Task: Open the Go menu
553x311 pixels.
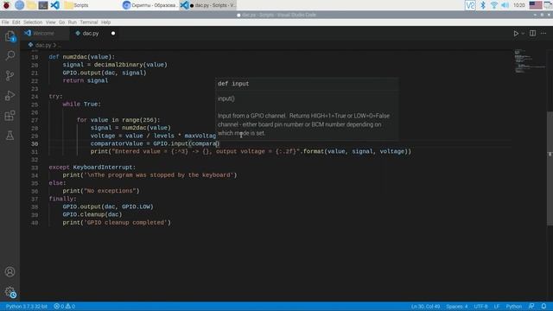Action: [x=61, y=22]
